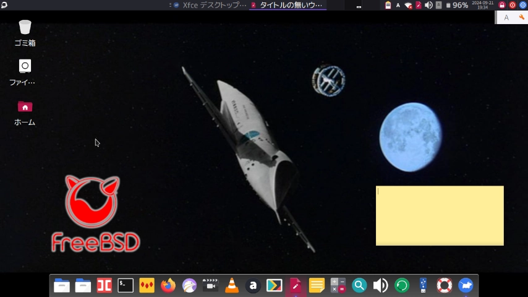The image size is (528, 297).
Task: Launch the red dual-pane file manager from dock
Action: point(104,285)
